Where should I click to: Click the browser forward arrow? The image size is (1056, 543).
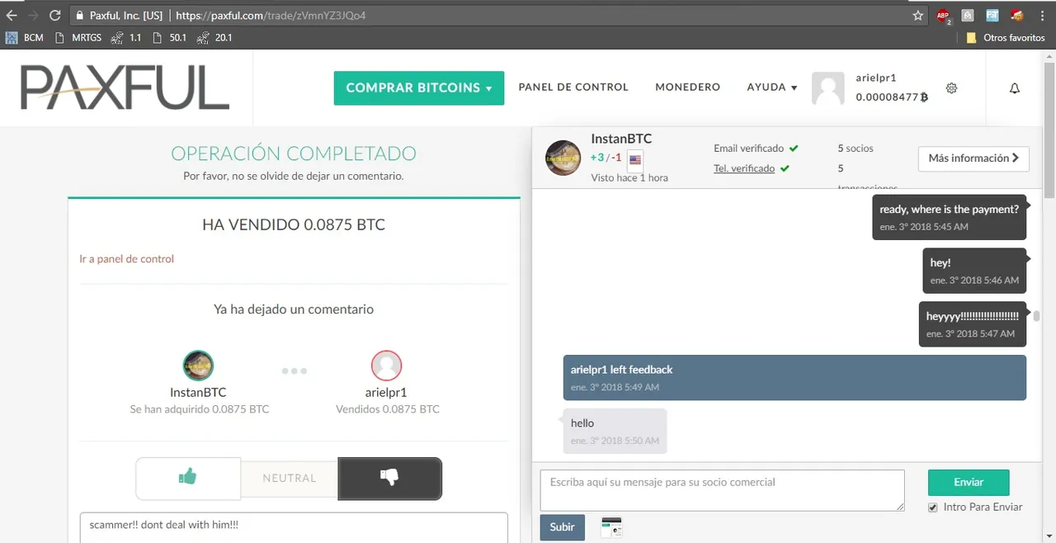click(33, 15)
